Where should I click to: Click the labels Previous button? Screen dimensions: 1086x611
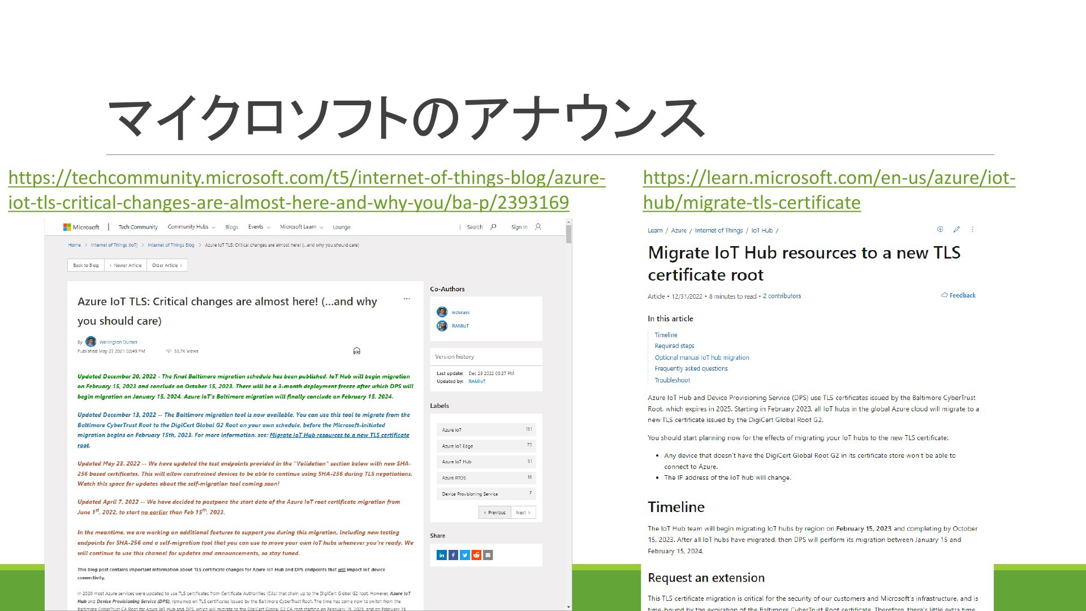[495, 513]
